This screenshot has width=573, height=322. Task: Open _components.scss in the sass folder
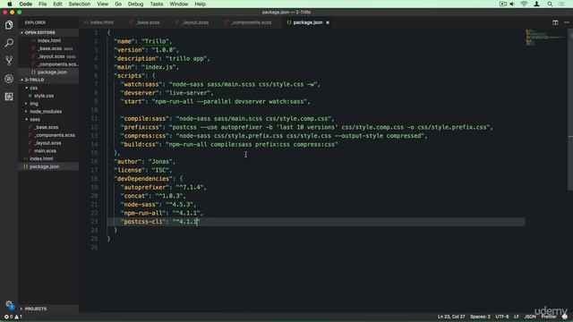[x=55, y=135]
